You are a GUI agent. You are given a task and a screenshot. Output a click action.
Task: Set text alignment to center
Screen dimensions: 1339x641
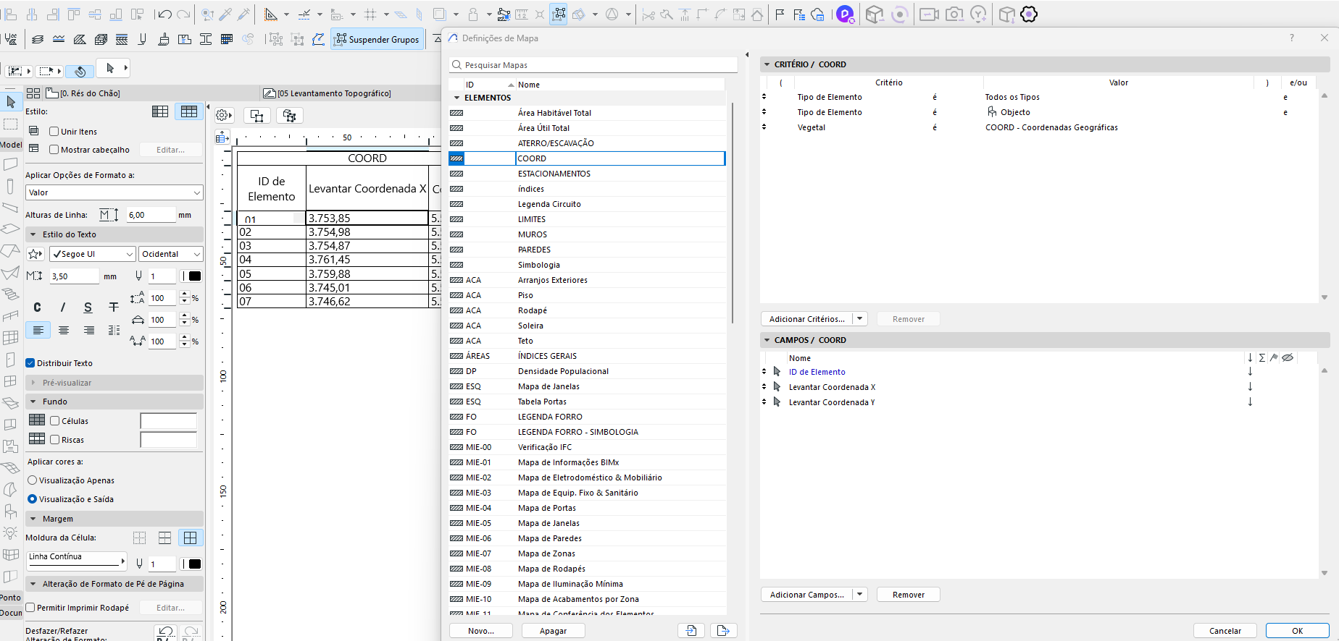point(64,330)
